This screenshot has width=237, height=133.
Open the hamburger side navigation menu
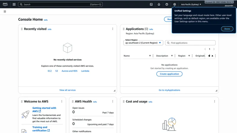pos(5,12)
